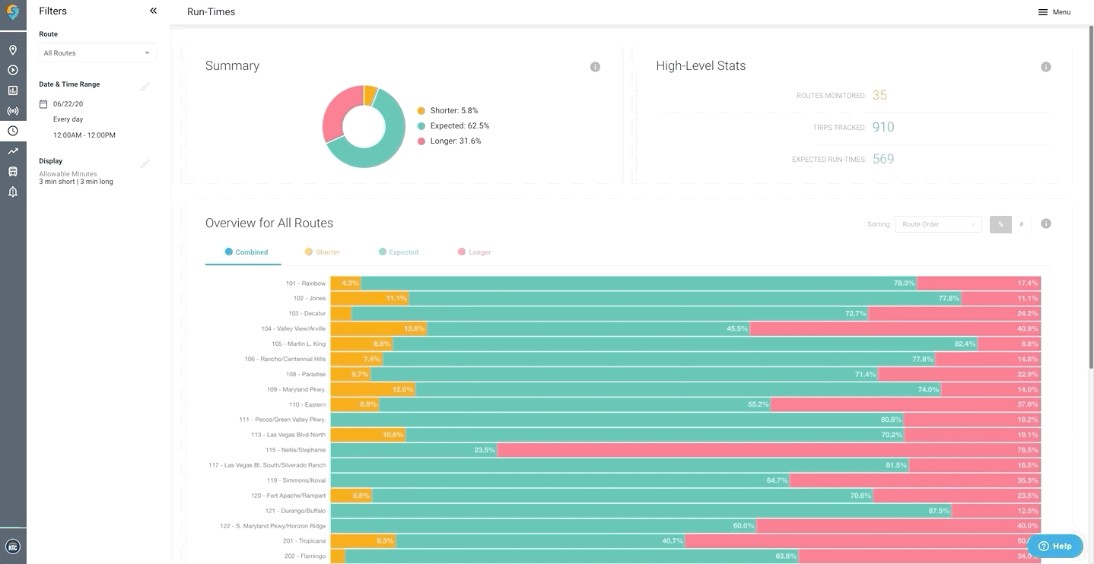
Task: Edit the Date & Time Range pencil
Action: [x=145, y=87]
